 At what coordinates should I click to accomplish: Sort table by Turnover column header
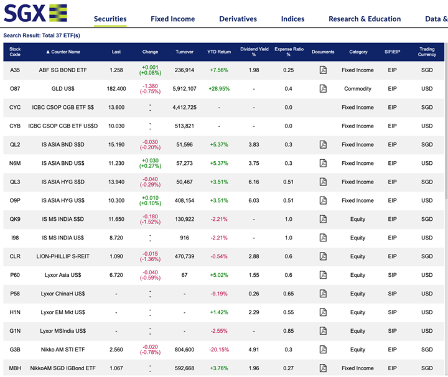(185, 52)
